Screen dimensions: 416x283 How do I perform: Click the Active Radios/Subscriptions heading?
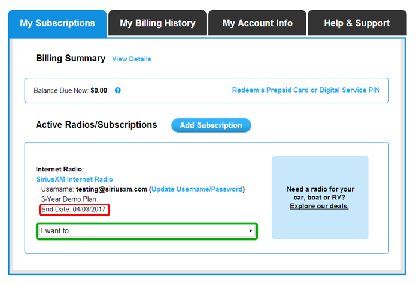click(96, 125)
